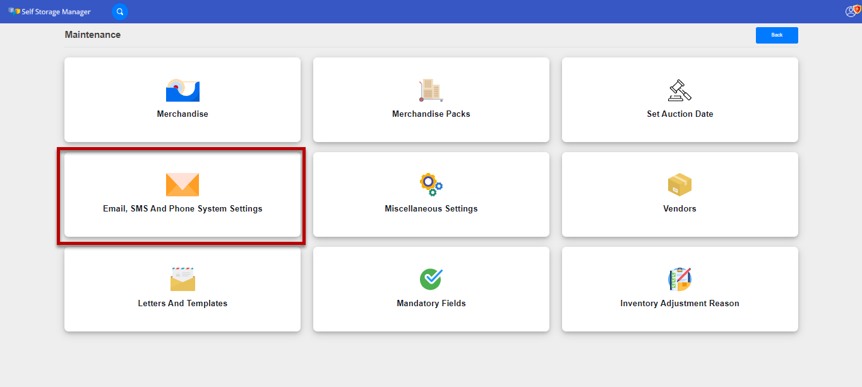
Task: Open the Merchandise Packs label
Action: point(431,114)
